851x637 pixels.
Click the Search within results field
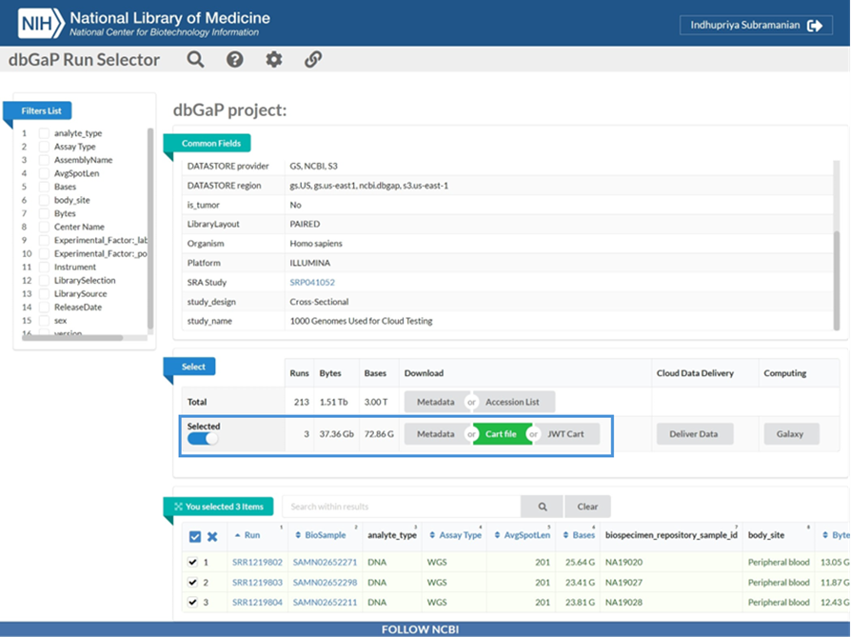(x=401, y=507)
